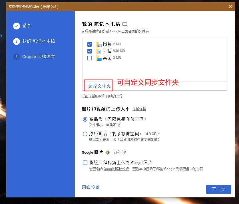
Task: Click the step 3 circle icon
Action: (17, 57)
